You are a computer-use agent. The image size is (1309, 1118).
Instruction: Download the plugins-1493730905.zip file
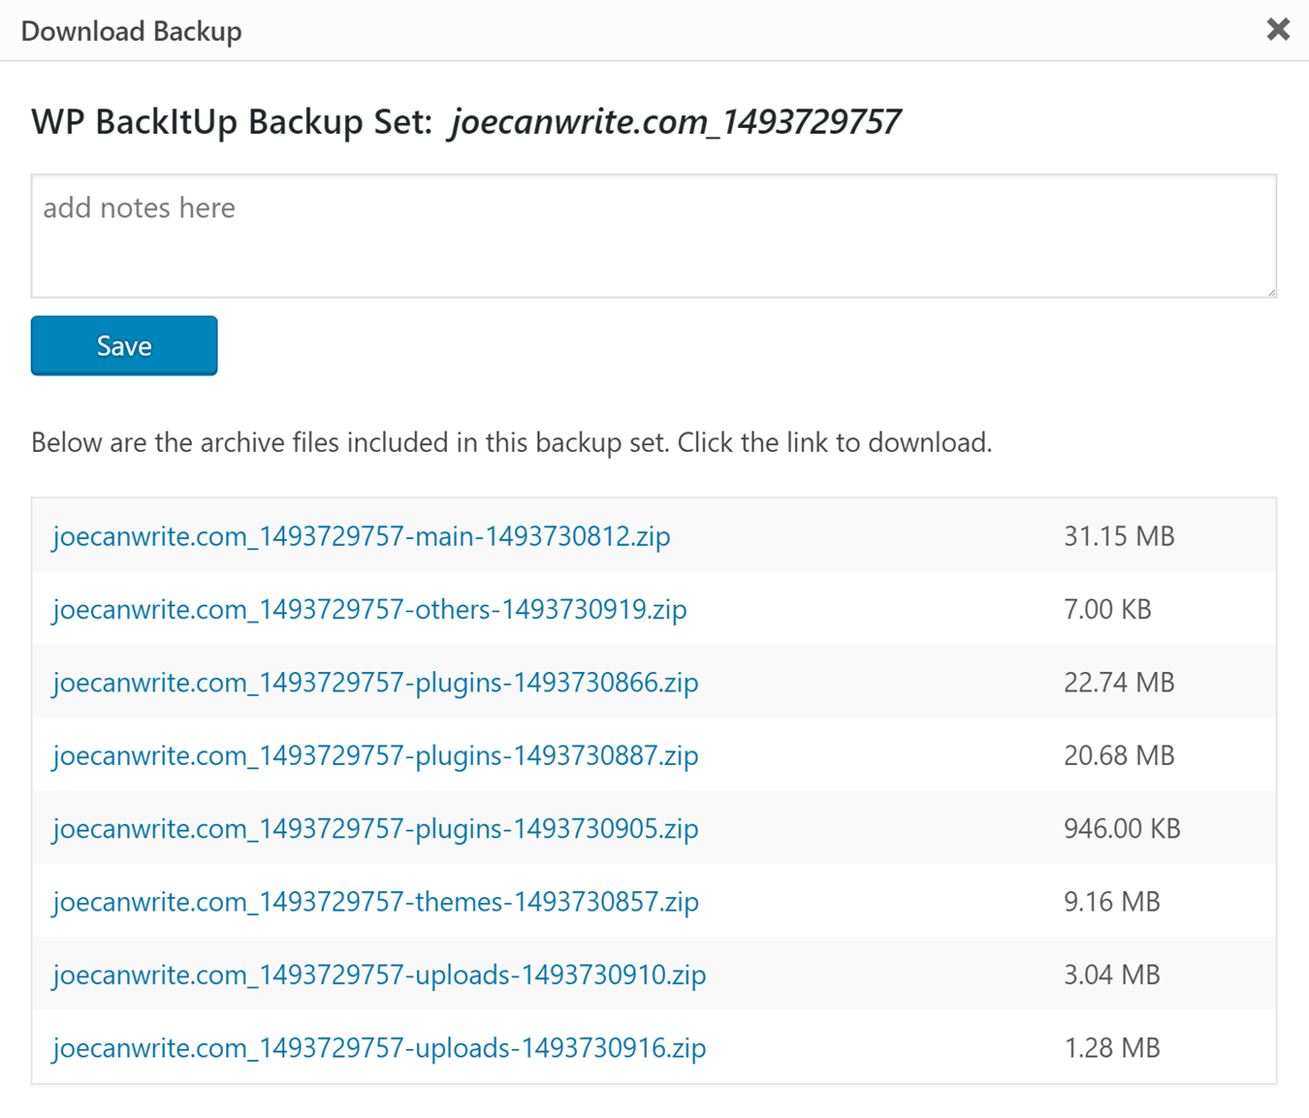coord(375,829)
